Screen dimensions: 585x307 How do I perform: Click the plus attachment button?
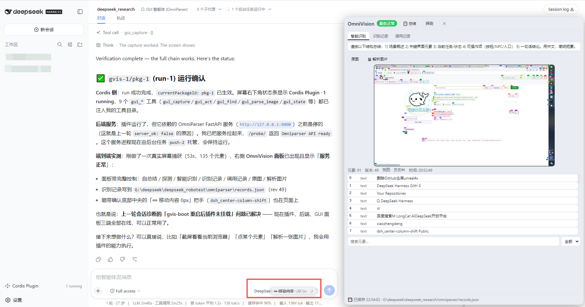tap(98, 291)
